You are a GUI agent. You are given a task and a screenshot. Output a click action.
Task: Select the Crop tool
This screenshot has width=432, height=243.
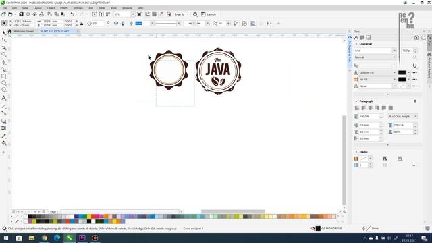coord(4,47)
